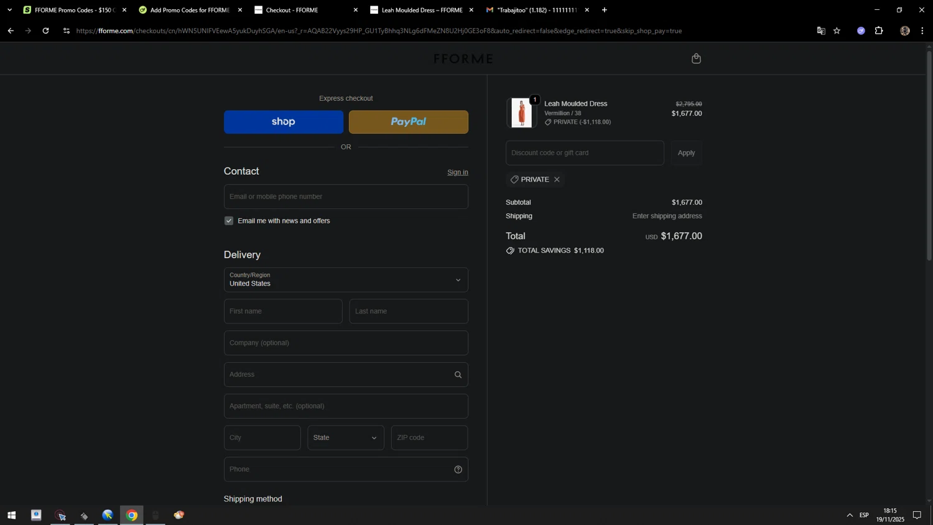
Task: Open site information icon in address bar
Action: click(67, 30)
